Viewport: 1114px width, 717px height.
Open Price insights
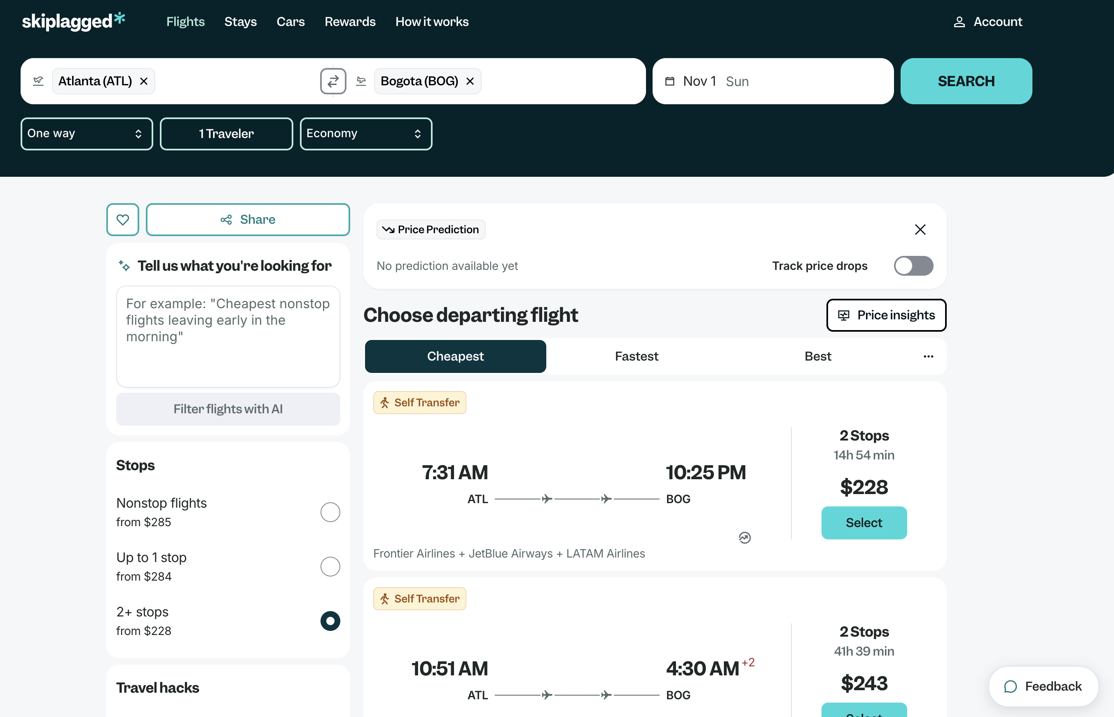coord(886,315)
